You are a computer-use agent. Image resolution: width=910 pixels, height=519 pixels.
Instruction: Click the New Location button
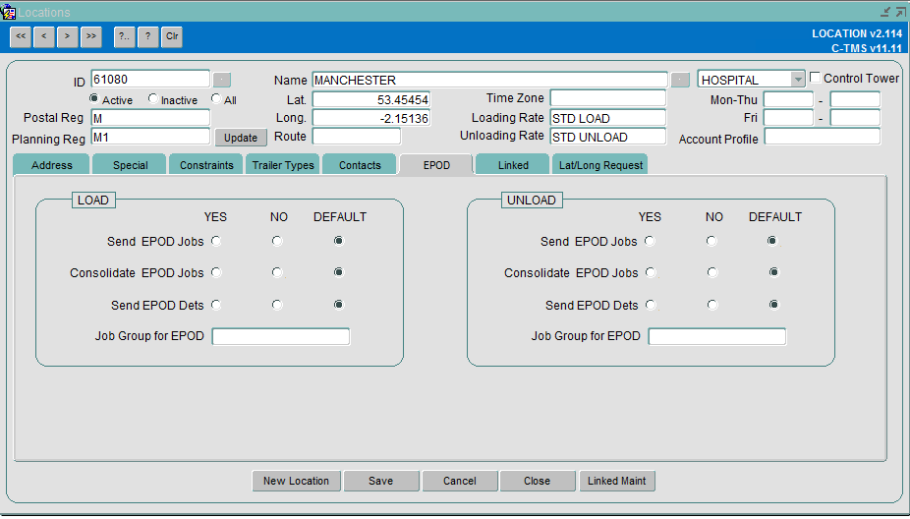tap(296, 481)
